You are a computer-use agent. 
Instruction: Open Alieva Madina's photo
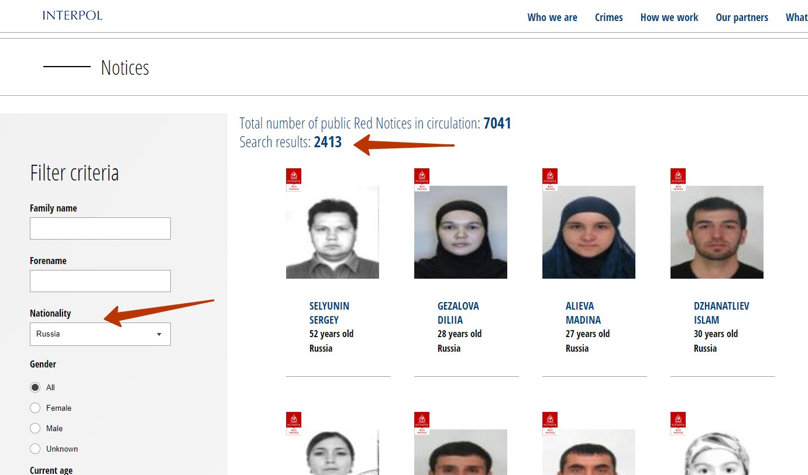click(x=589, y=232)
